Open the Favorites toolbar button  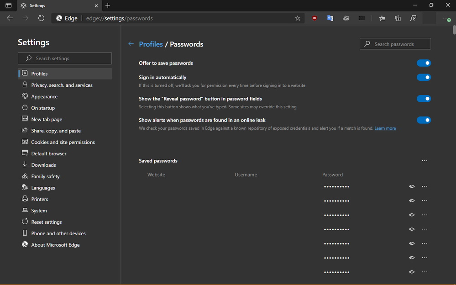(382, 18)
